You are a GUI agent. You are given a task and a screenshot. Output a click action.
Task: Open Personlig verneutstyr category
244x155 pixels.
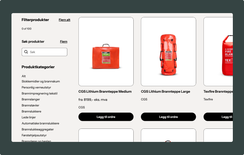click(x=36, y=88)
